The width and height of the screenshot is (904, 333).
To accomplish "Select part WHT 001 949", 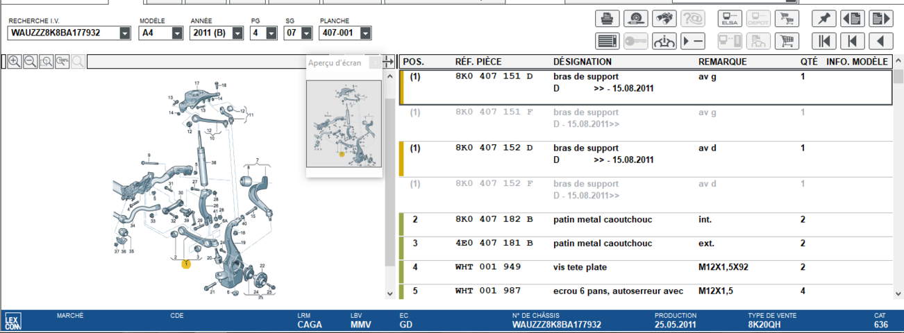I will 646,272.
